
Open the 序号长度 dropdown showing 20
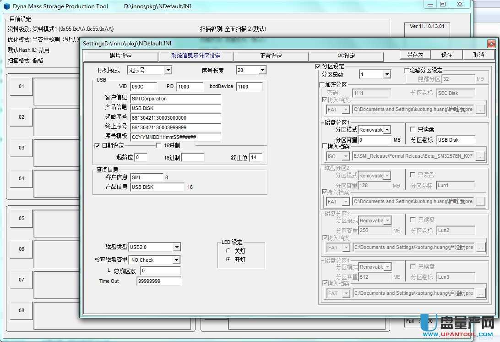point(262,70)
